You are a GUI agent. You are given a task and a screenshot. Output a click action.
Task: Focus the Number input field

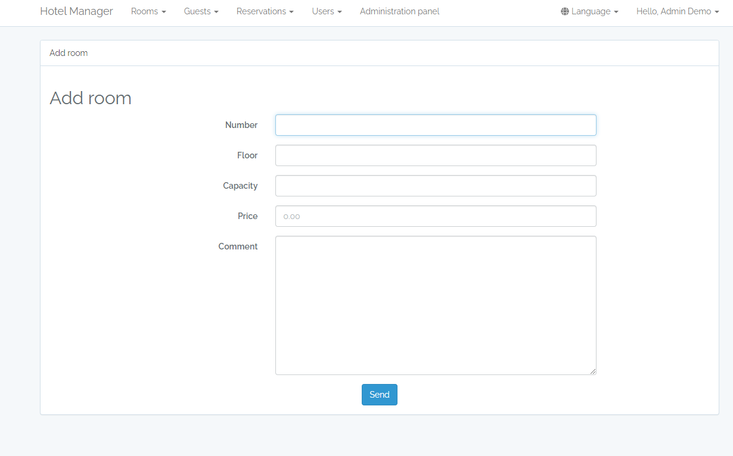(435, 125)
